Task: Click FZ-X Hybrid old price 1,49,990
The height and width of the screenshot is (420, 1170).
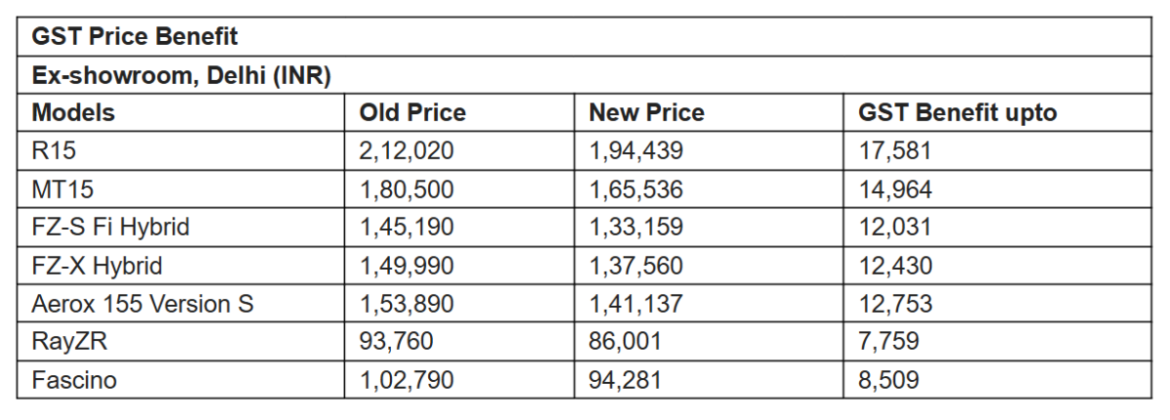Action: click(x=407, y=265)
